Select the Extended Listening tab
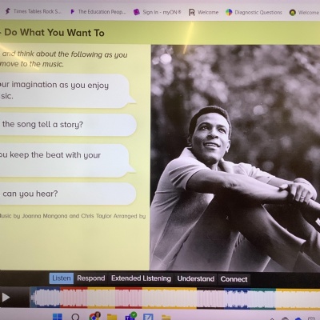320x320 pixels. click(x=141, y=278)
